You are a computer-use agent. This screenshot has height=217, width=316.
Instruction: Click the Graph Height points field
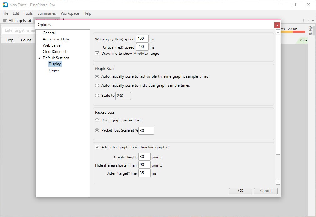(145, 157)
